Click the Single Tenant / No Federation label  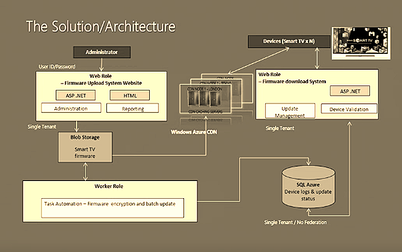coord(295,222)
